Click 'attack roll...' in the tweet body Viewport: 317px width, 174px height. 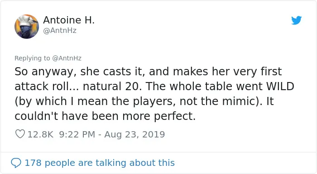pos(47,86)
